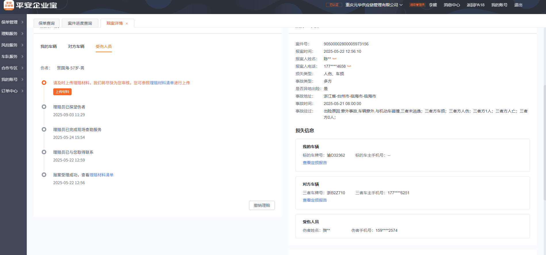This screenshot has width=546, height=255.
Task: Open 查看定损报告 link under 我的车辆
Action: coord(315,163)
